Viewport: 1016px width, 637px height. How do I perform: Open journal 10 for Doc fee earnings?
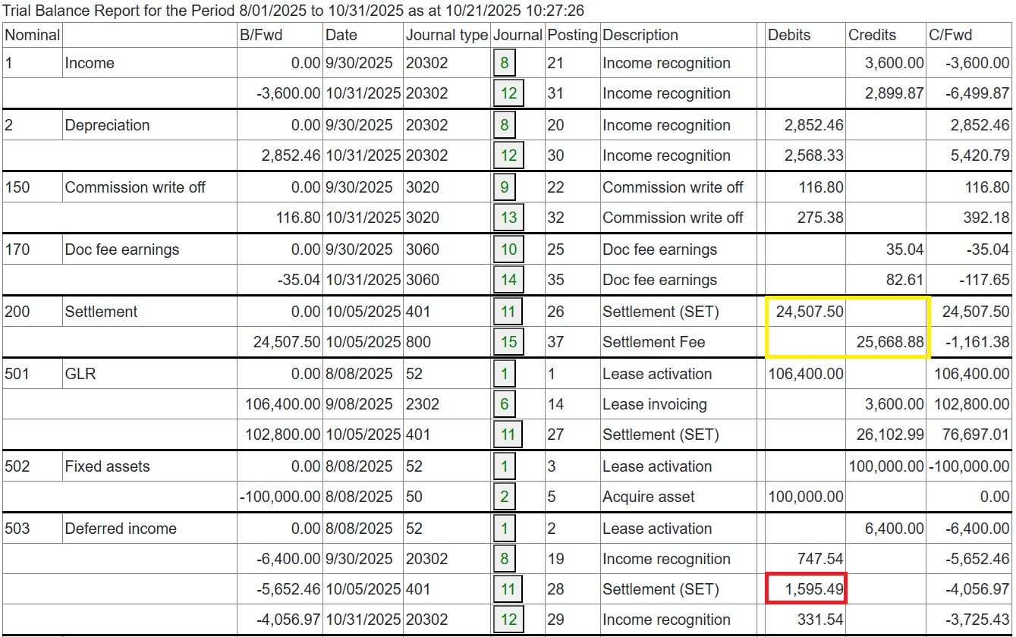[508, 249]
